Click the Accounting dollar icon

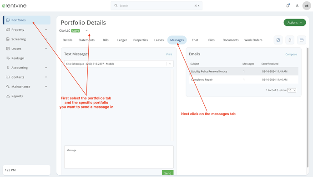[8, 68]
